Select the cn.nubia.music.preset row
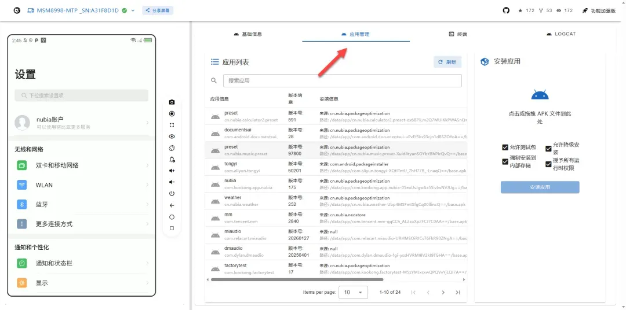The height and width of the screenshot is (310, 626). pyautogui.click(x=336, y=150)
